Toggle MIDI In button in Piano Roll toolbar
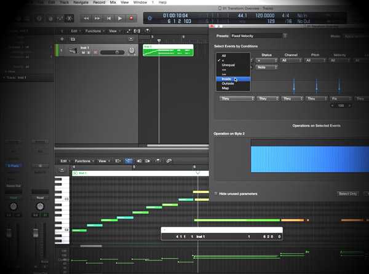The image size is (369, 274). (140, 161)
